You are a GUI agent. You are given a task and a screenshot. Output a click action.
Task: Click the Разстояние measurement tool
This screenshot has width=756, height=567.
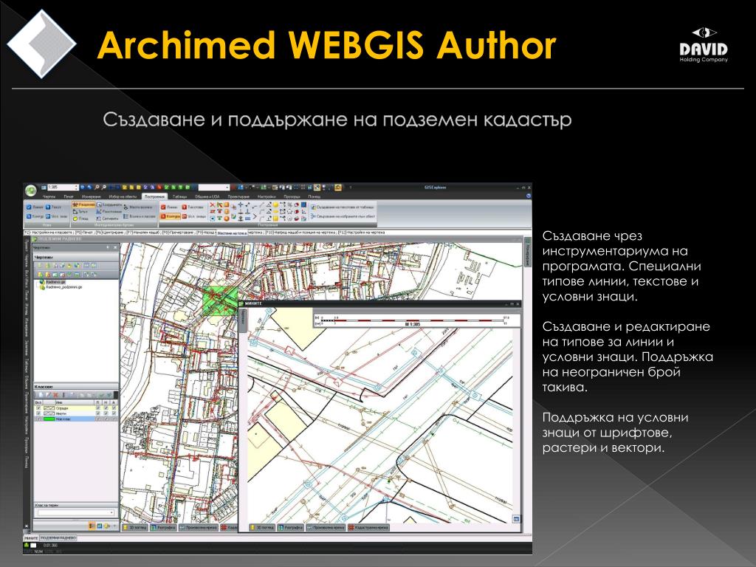109,212
